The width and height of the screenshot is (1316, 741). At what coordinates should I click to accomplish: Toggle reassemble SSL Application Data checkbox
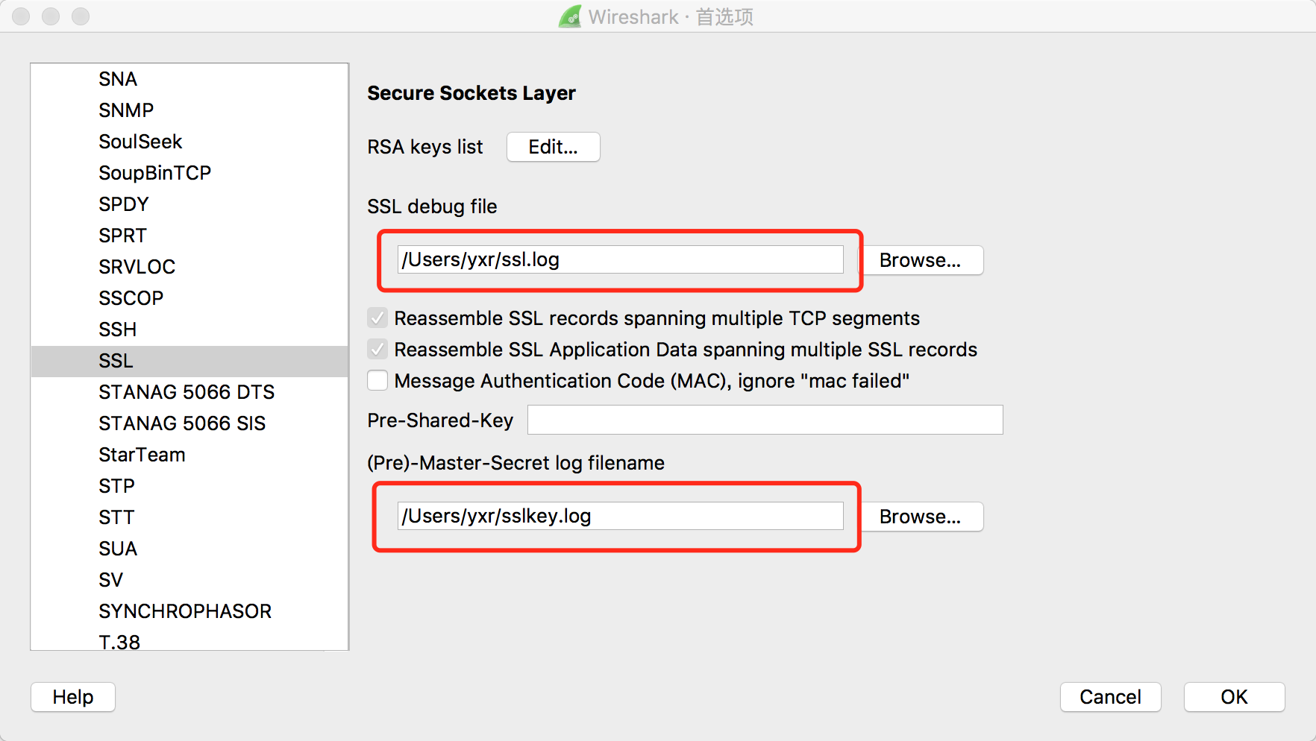(377, 350)
